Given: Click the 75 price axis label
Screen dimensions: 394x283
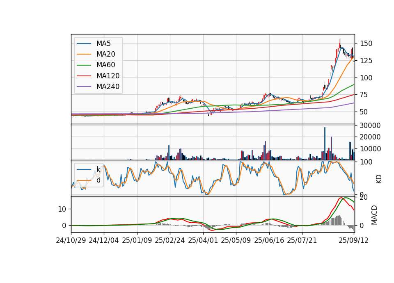Looking at the screenshot, I should pyautogui.click(x=364, y=95).
